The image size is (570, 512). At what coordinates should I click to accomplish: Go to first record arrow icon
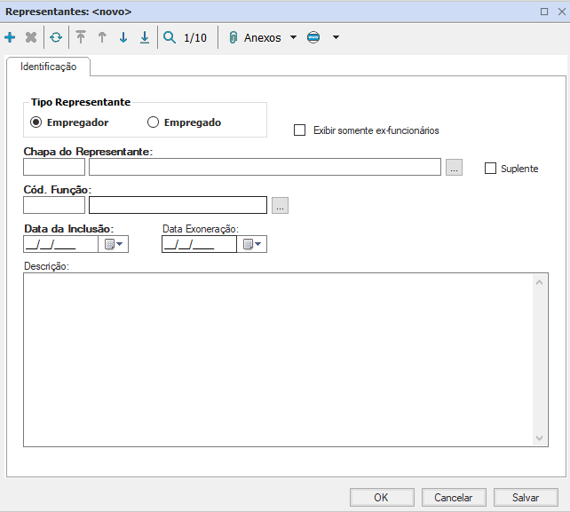pos(81,38)
